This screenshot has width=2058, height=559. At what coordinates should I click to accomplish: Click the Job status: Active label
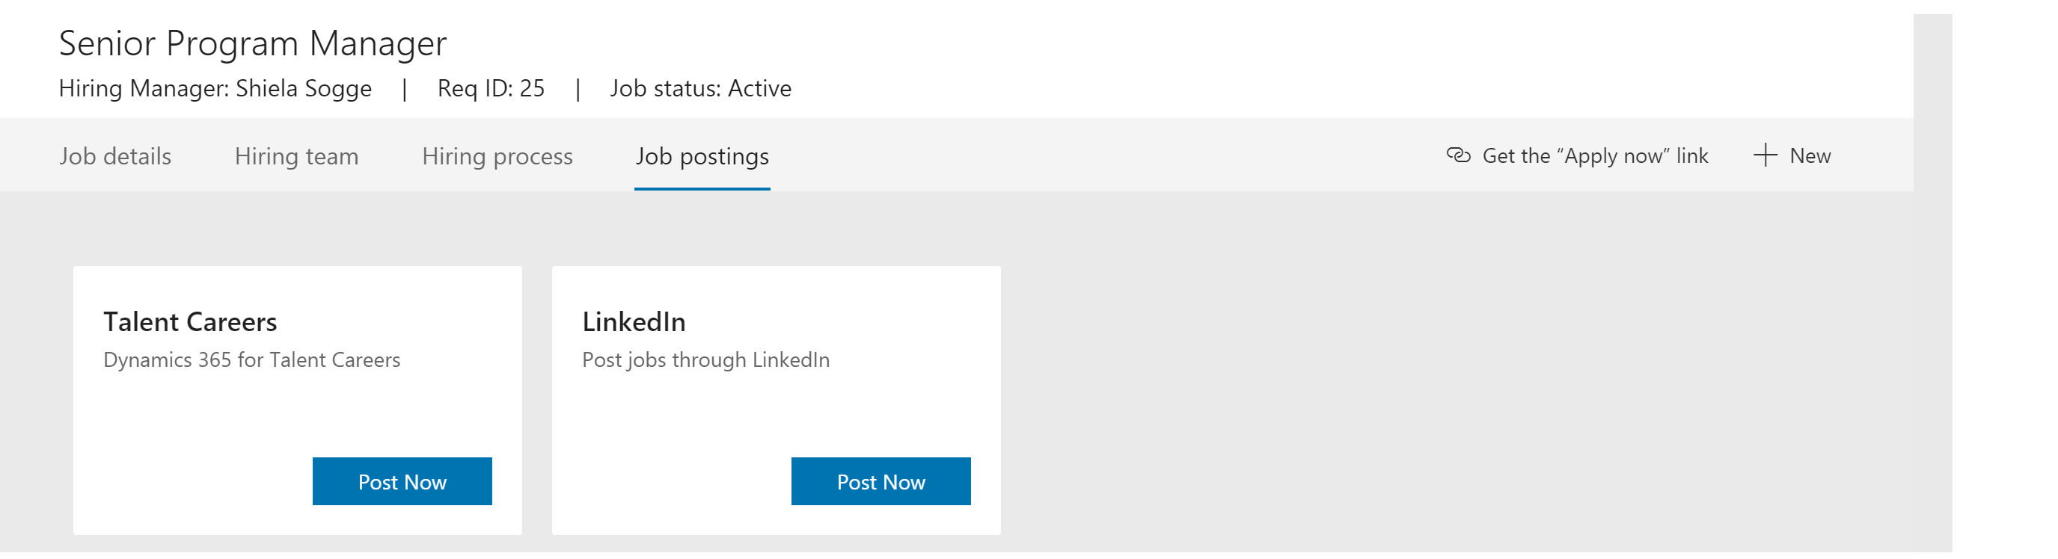click(x=701, y=88)
